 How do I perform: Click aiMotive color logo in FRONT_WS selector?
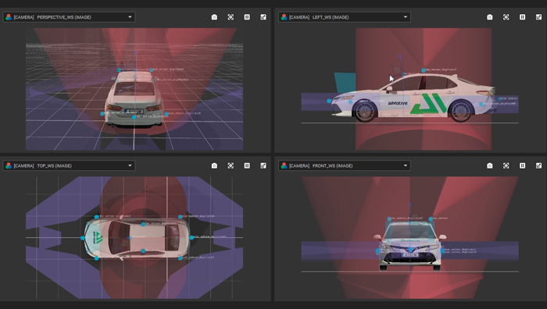click(x=284, y=166)
